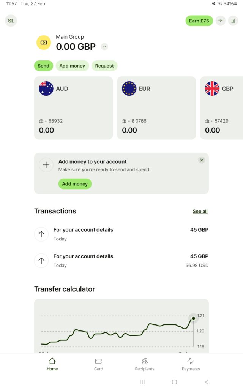Open the SL profile avatar
This screenshot has height=389, width=243.
pyautogui.click(x=11, y=21)
